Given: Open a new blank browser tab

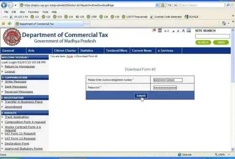Looking at the screenshot, I should 86,24.
